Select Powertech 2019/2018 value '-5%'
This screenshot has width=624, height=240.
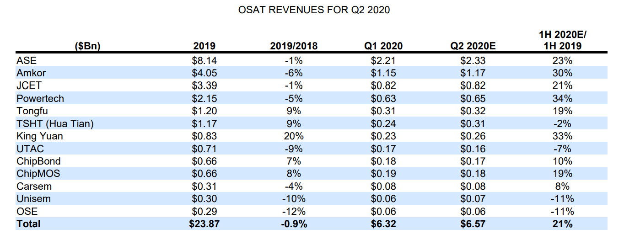click(294, 98)
